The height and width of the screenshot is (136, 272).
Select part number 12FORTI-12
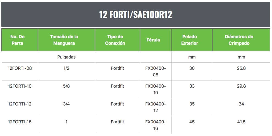click(x=20, y=104)
